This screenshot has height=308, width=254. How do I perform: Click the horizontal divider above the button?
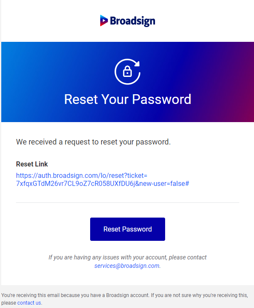tap(127, 203)
